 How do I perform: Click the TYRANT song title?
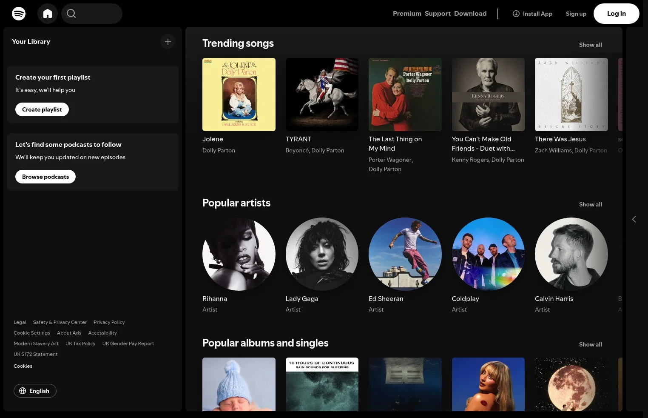point(298,139)
